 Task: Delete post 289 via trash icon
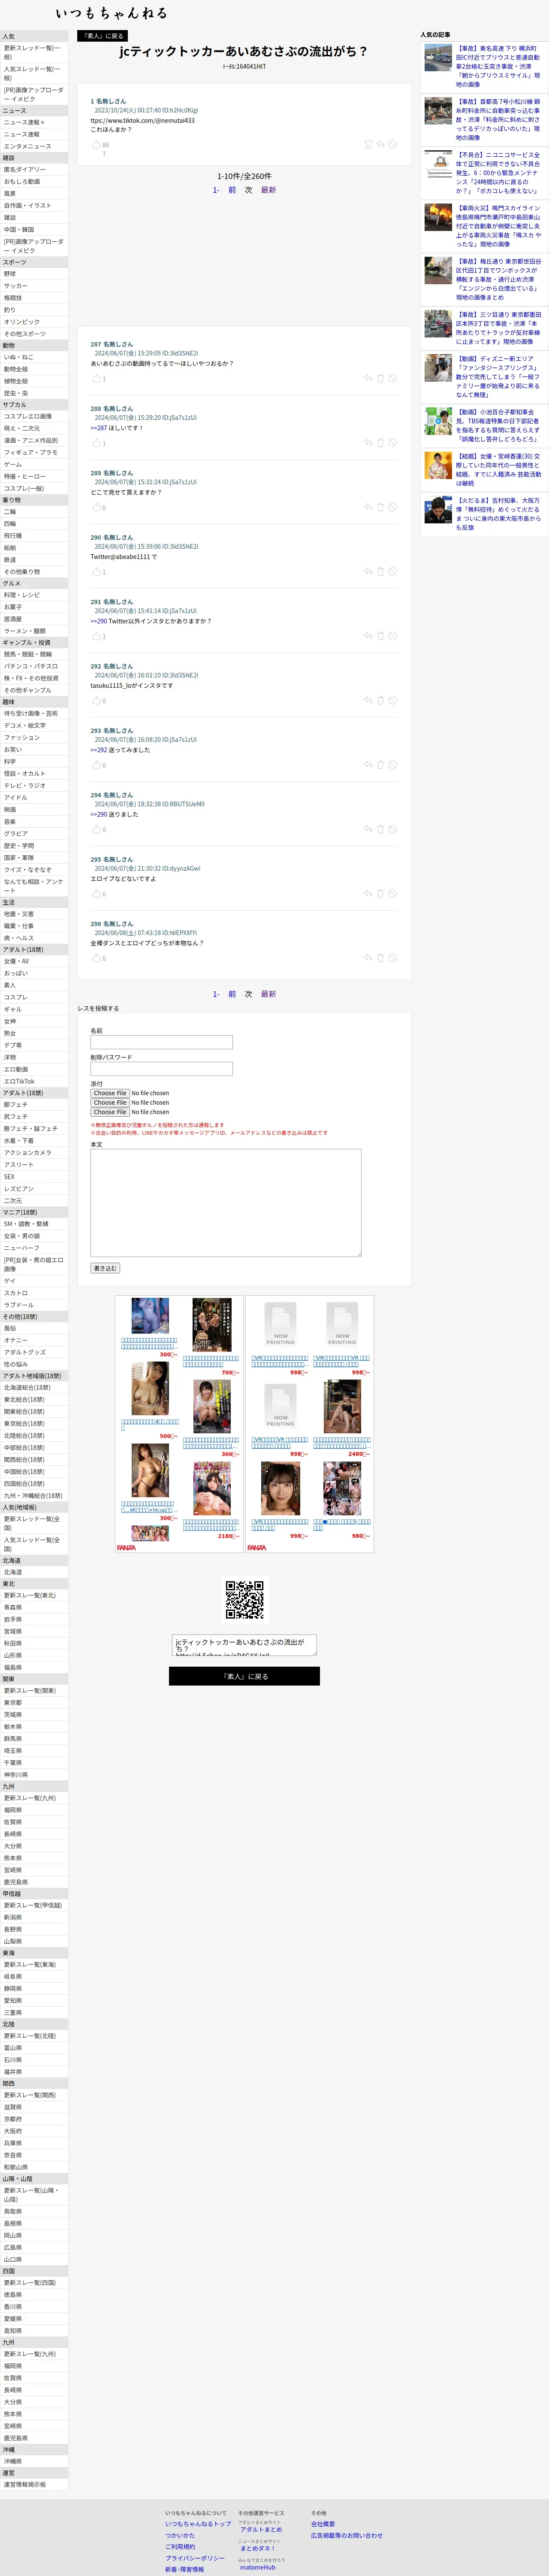(x=380, y=507)
